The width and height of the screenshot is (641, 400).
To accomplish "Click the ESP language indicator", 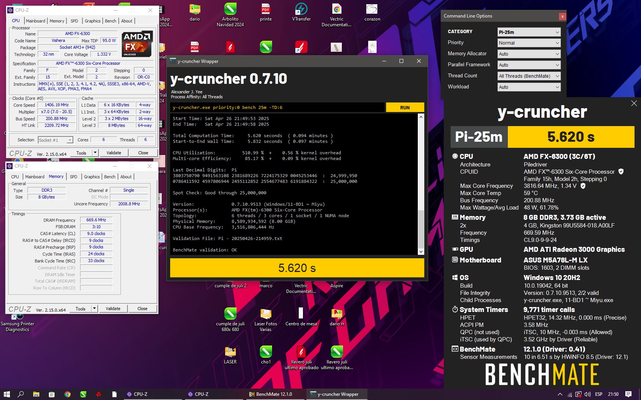I will coord(599,394).
